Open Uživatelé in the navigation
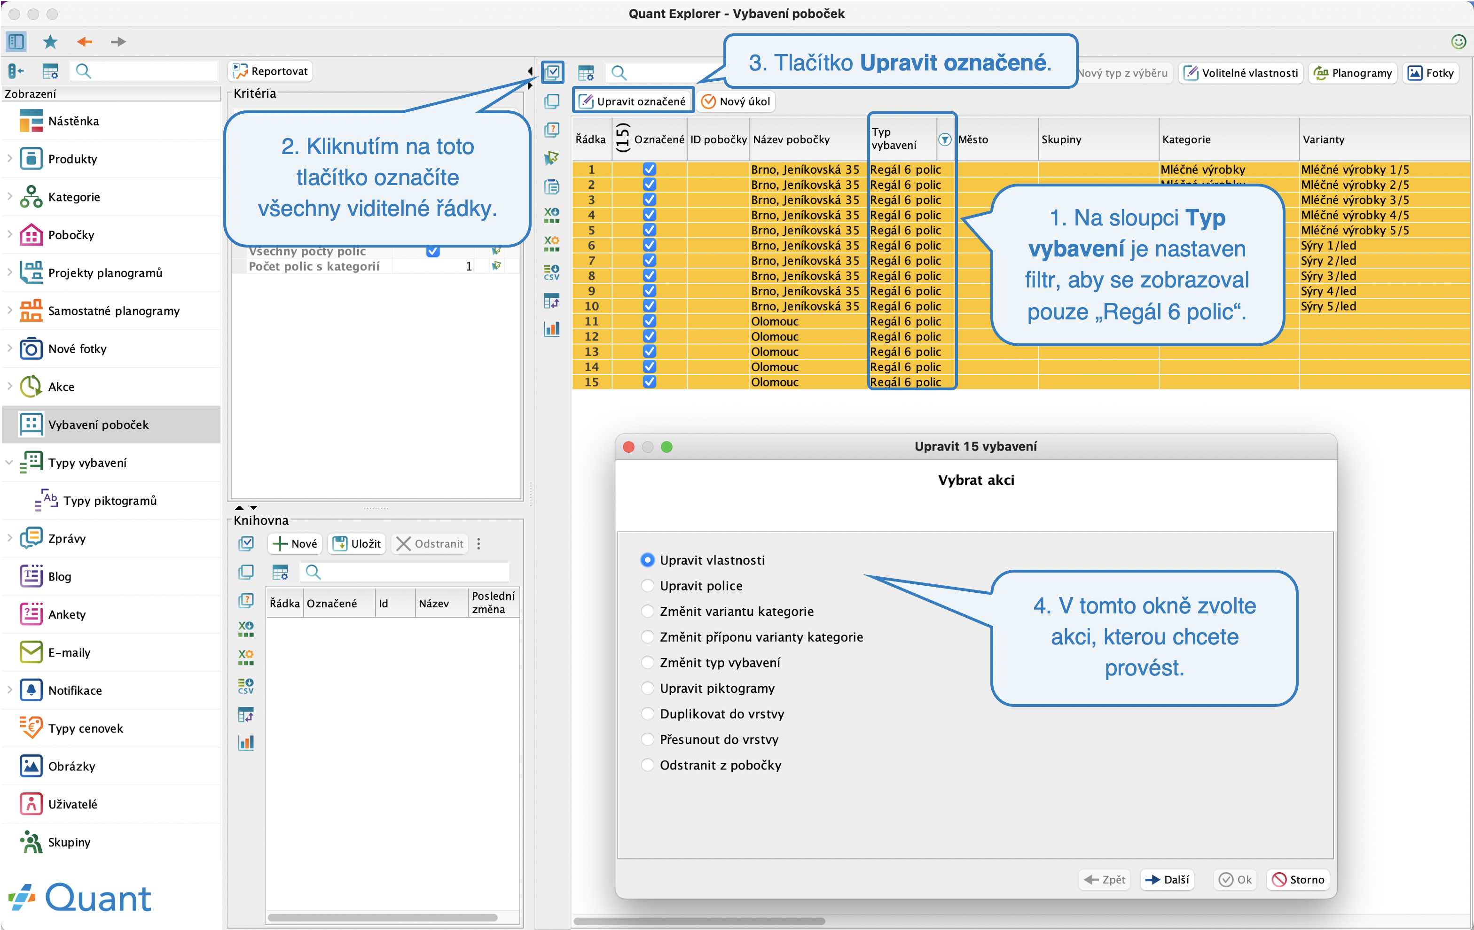Screen dimensions: 1474x930 [111, 804]
